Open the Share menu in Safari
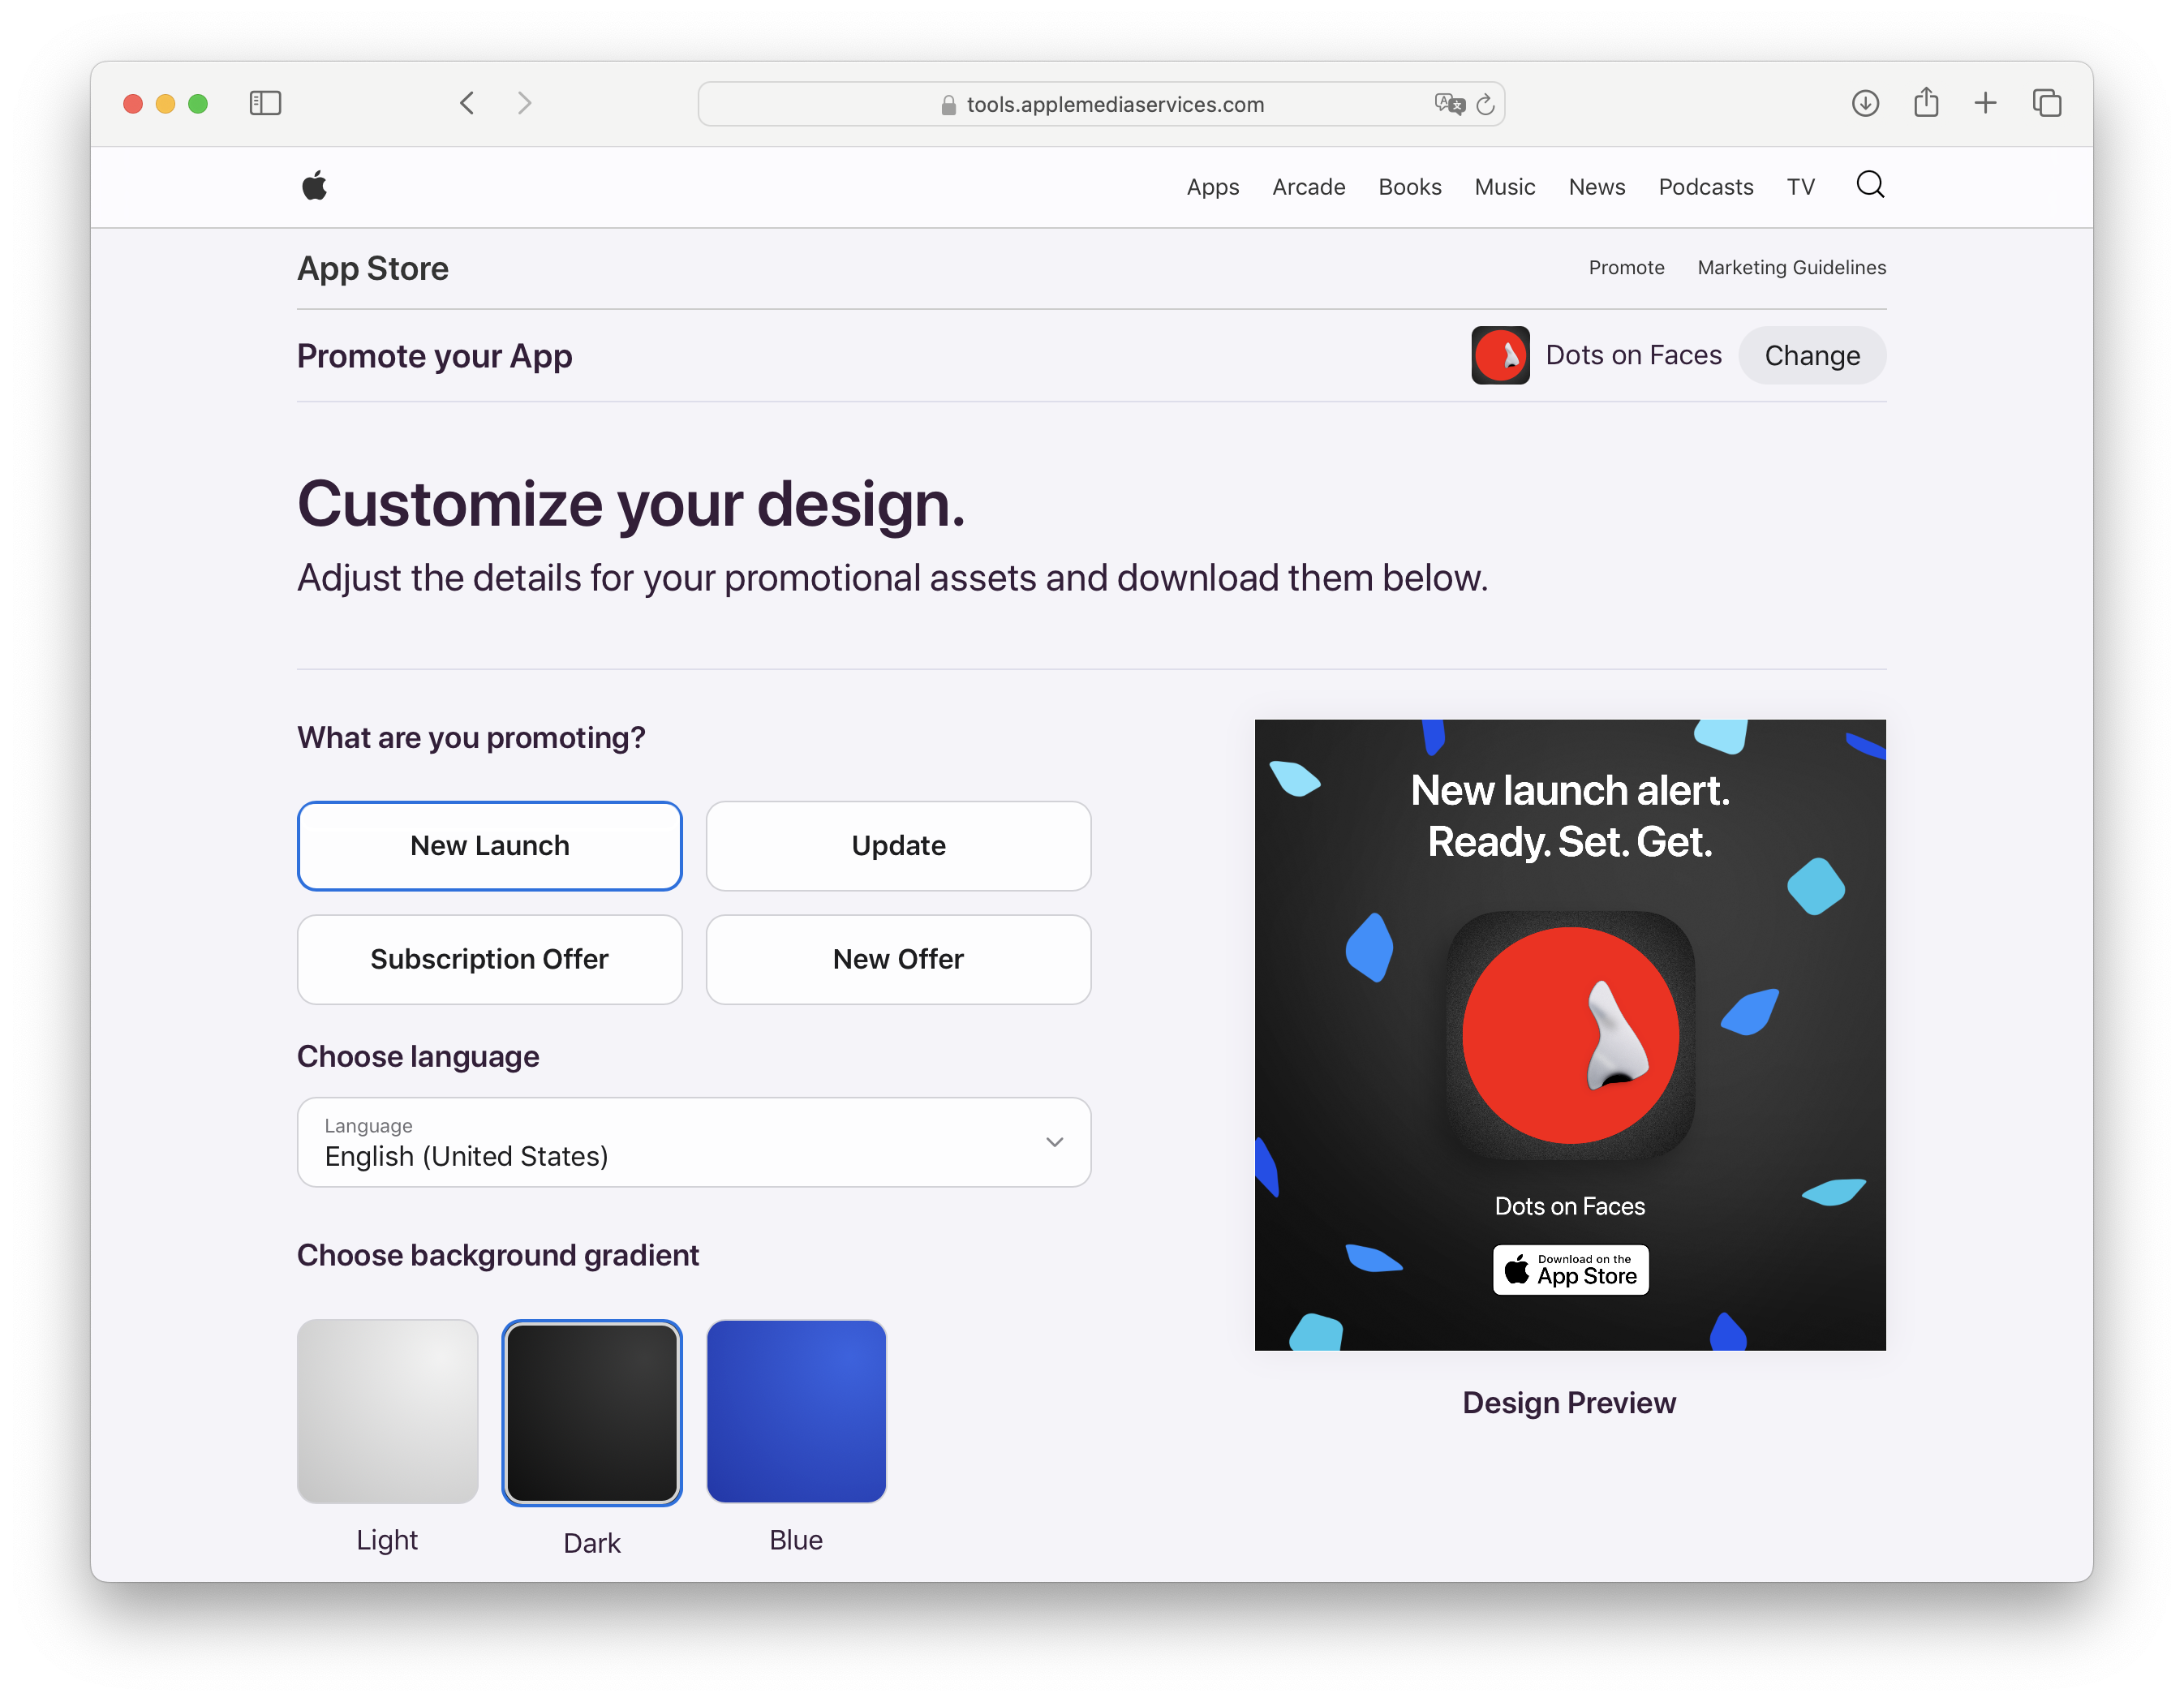The width and height of the screenshot is (2184, 1702). pyautogui.click(x=1926, y=103)
